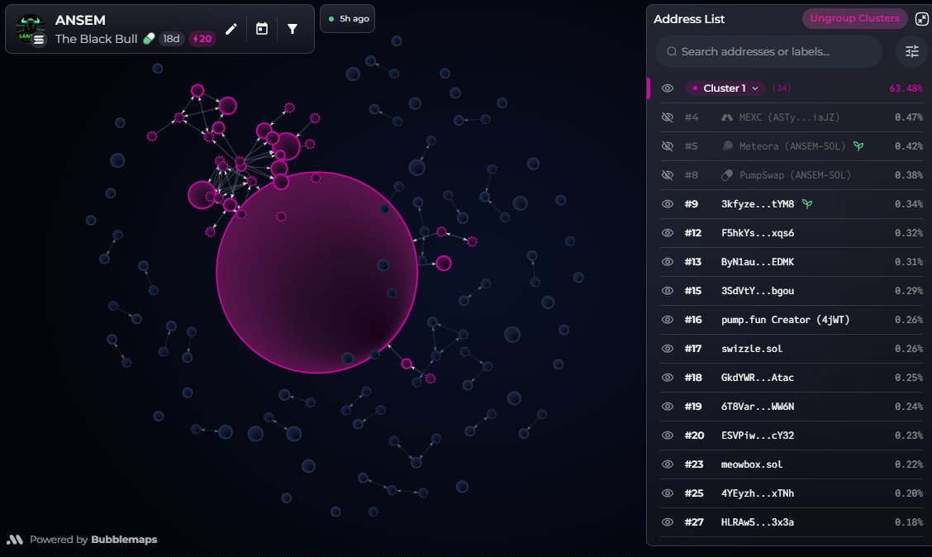Click the lightning 20 badge
Screen dimensions: 932x557
point(202,39)
